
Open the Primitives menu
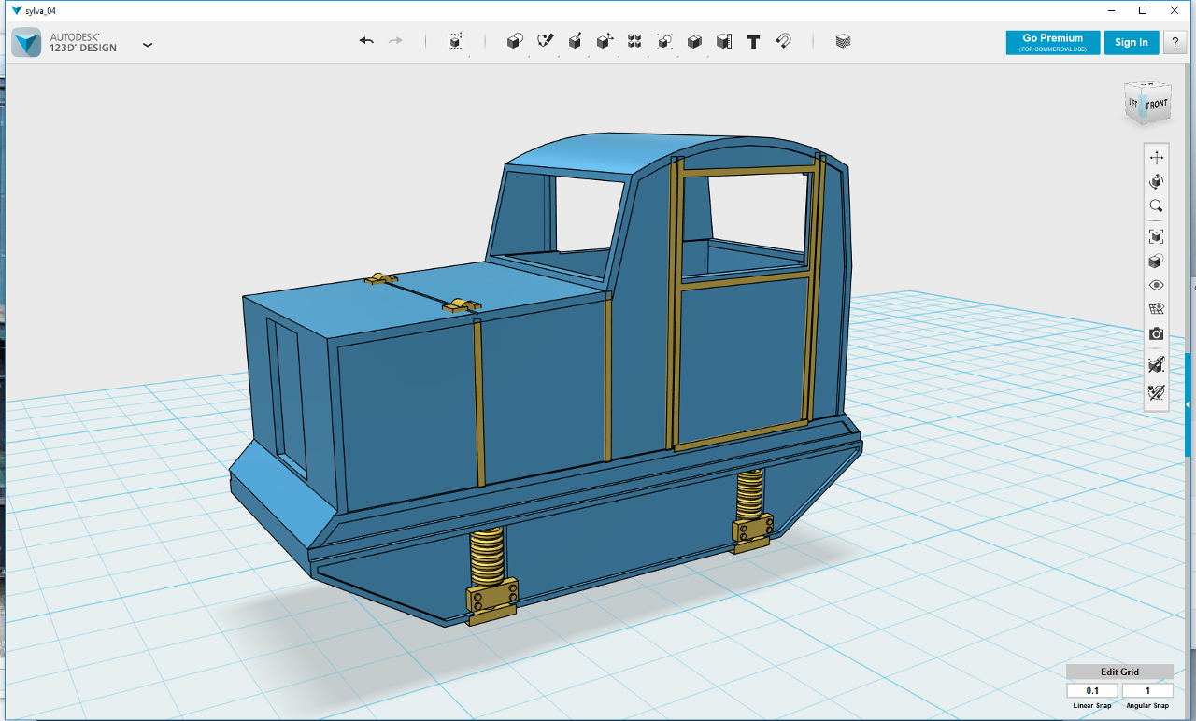pos(514,41)
